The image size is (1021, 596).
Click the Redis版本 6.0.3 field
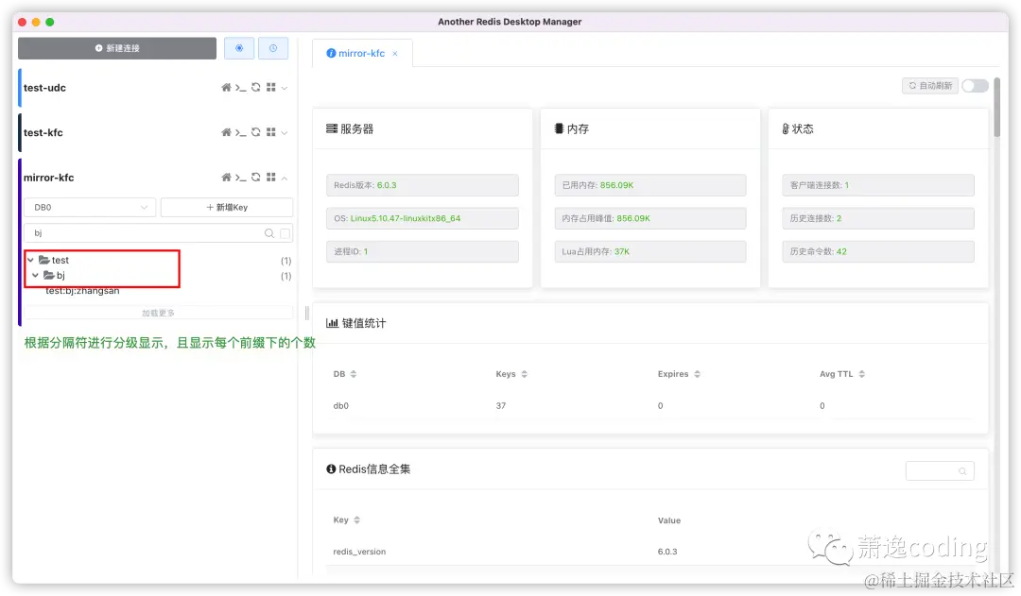click(422, 185)
